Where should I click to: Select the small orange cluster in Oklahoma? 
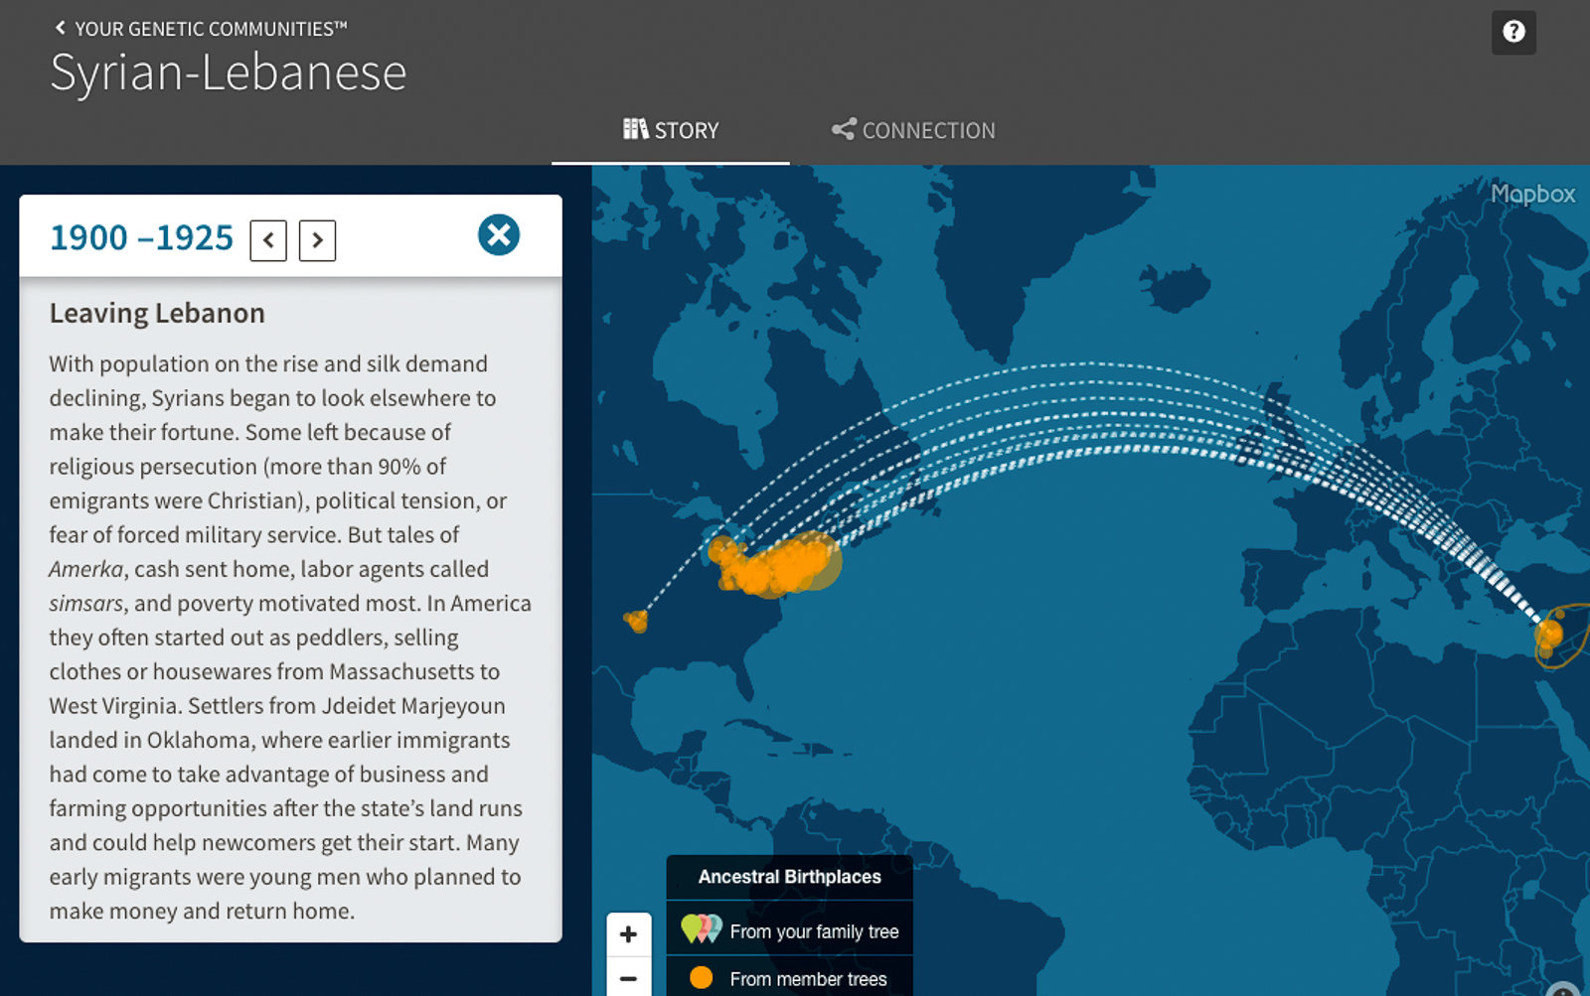click(x=636, y=622)
